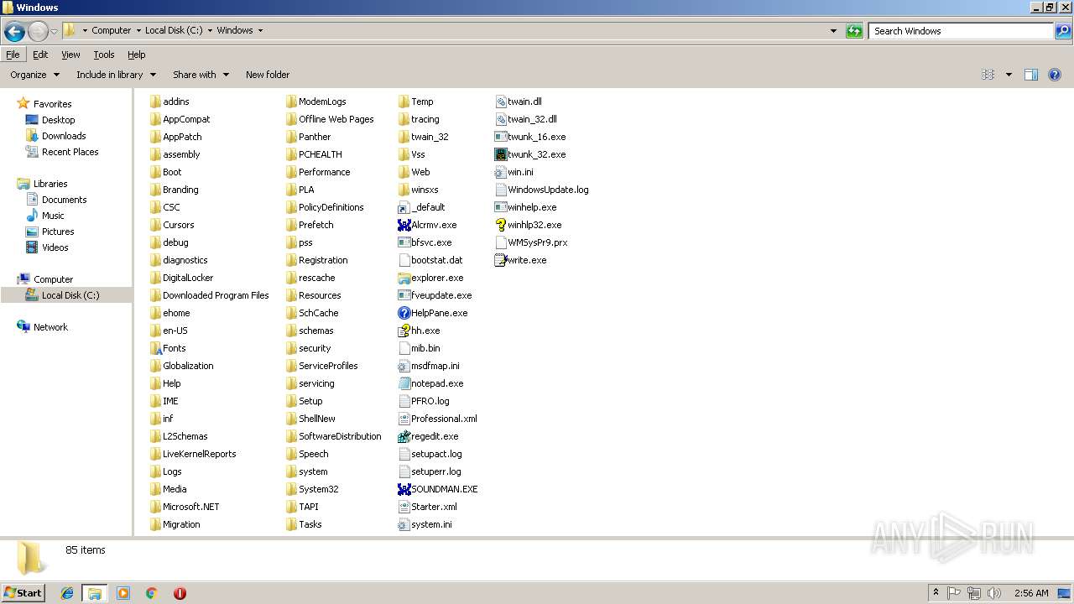The width and height of the screenshot is (1074, 604).
Task: Expand the address bar history dropdown
Action: (833, 31)
